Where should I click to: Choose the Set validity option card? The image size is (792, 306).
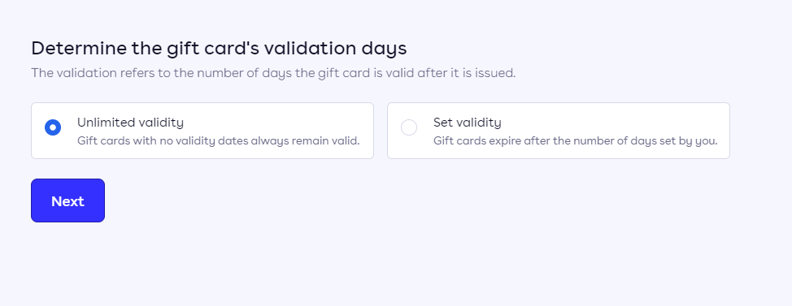coord(559,131)
